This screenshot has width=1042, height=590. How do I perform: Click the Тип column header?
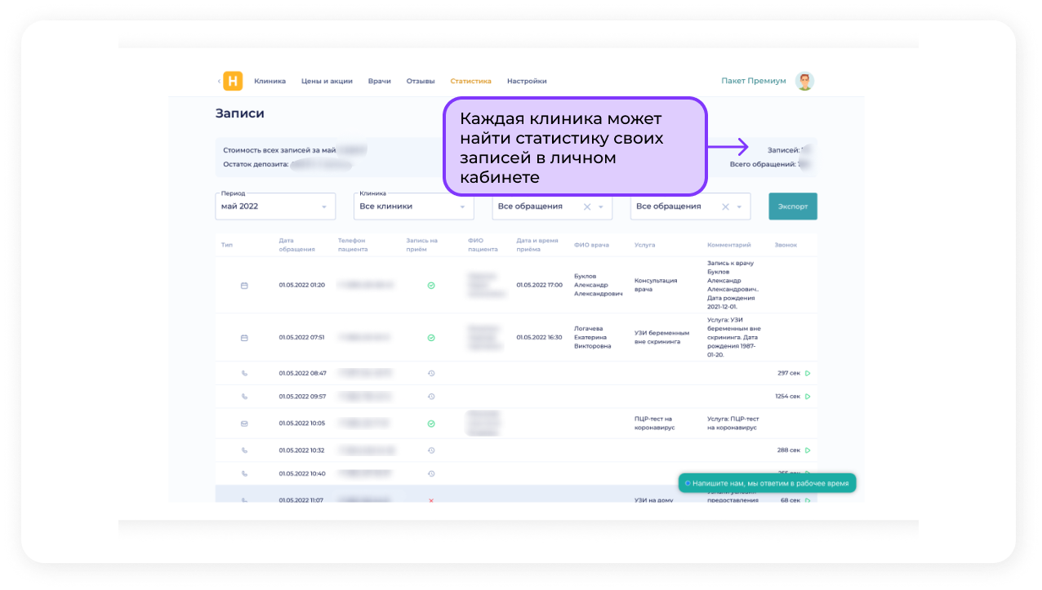coord(226,245)
